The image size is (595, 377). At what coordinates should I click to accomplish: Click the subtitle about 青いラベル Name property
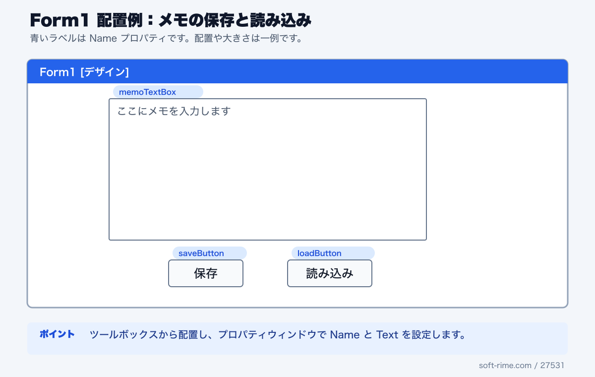(x=166, y=39)
